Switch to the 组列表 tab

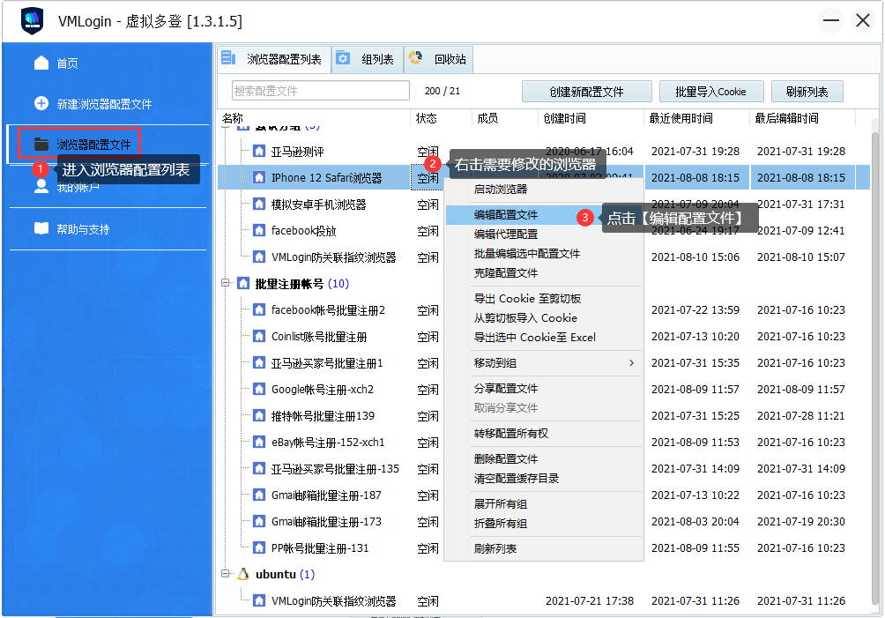tap(368, 59)
